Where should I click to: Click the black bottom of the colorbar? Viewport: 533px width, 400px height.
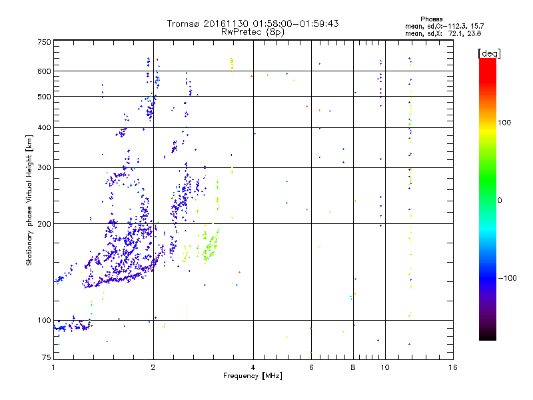click(488, 335)
